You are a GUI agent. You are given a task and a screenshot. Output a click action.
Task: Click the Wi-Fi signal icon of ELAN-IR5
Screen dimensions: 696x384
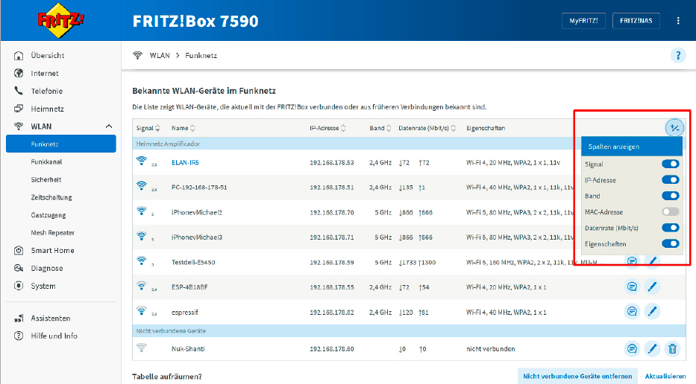[142, 161]
